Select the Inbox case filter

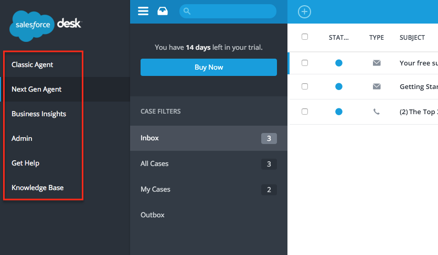point(209,138)
